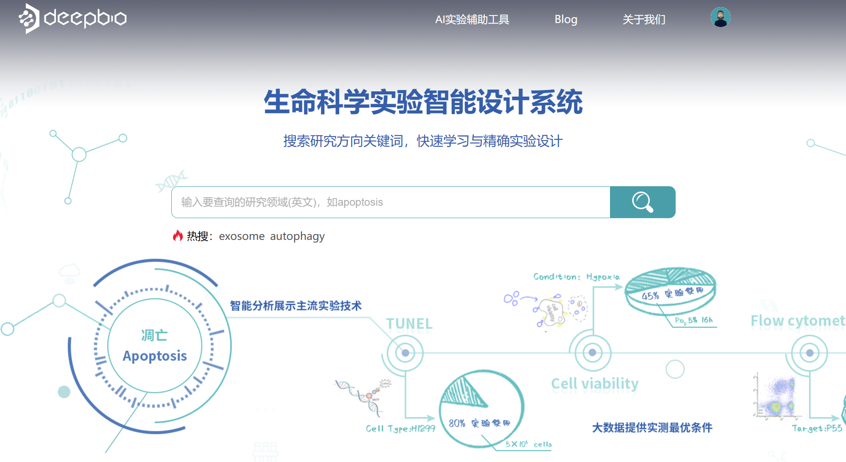Click the TUNEL workflow node icon

click(x=405, y=353)
